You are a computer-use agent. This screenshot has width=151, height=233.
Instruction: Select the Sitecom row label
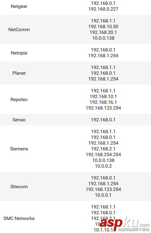click(x=19, y=187)
